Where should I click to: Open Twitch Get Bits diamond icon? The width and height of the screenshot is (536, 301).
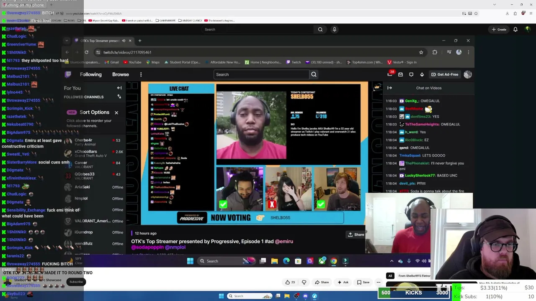422,74
